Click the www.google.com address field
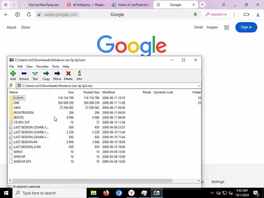 coord(61,14)
